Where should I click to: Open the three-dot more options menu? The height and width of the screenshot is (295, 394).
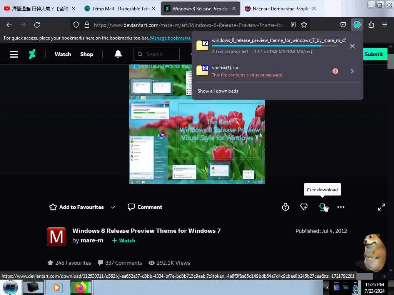(x=341, y=207)
